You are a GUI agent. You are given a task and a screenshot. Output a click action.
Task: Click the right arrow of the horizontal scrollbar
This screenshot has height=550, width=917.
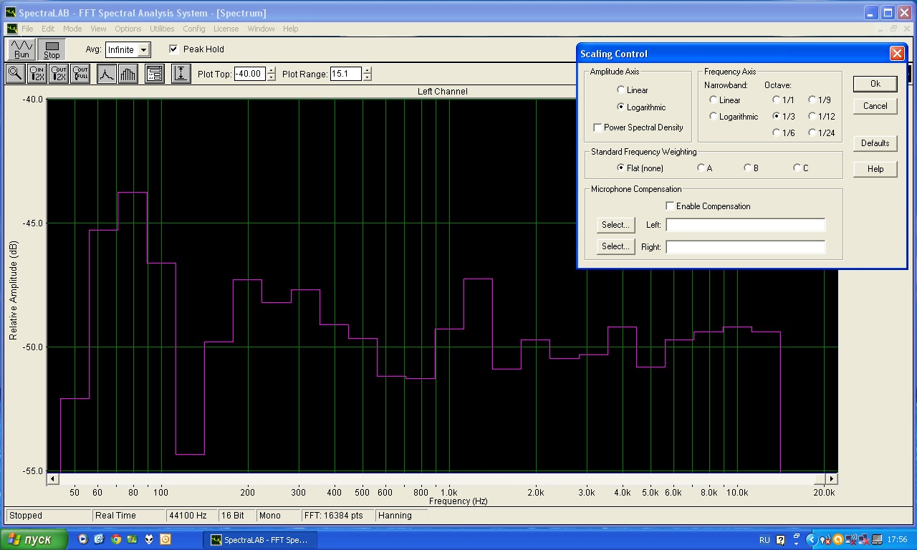coord(831,478)
